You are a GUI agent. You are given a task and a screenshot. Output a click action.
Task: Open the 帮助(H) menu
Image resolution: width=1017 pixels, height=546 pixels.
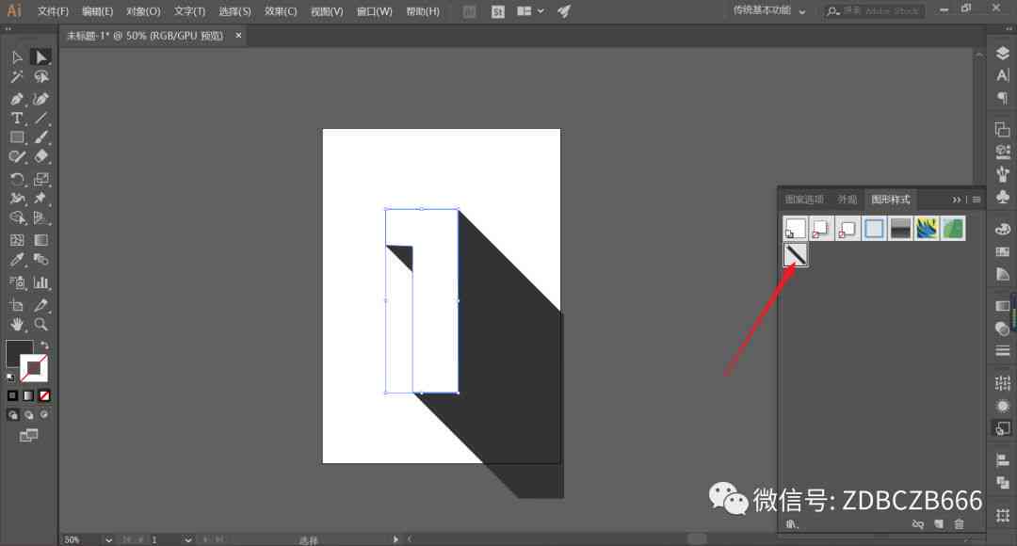point(422,11)
